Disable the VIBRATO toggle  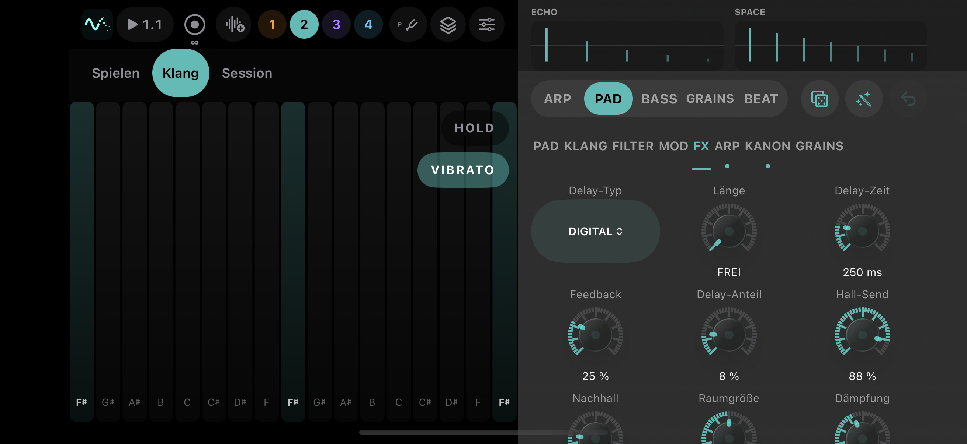(463, 170)
